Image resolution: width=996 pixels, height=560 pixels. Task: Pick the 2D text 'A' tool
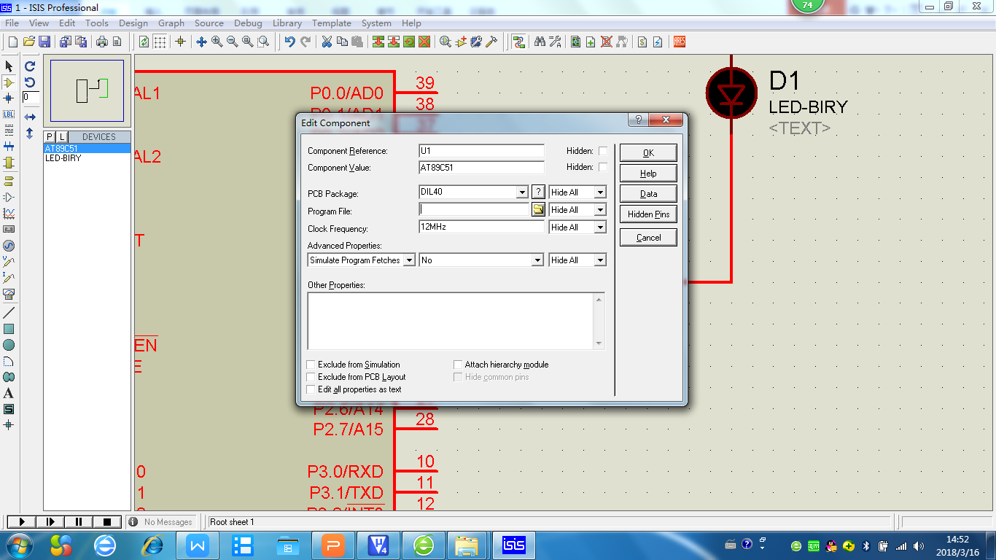9,393
